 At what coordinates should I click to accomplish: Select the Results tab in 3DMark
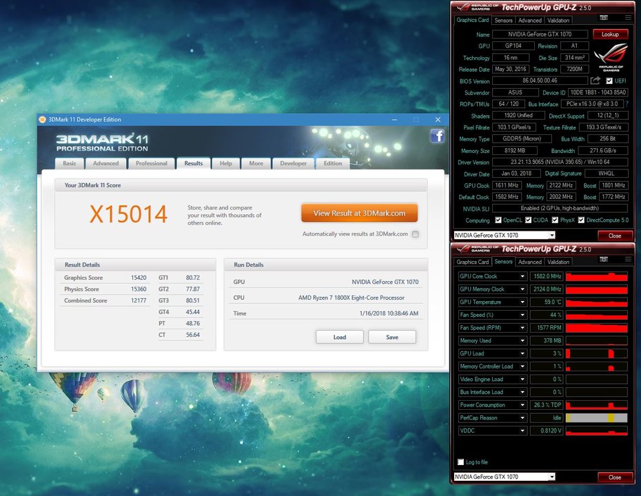[x=194, y=163]
